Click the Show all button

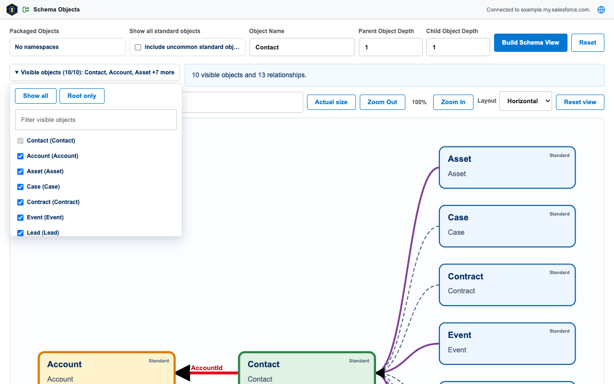click(35, 96)
